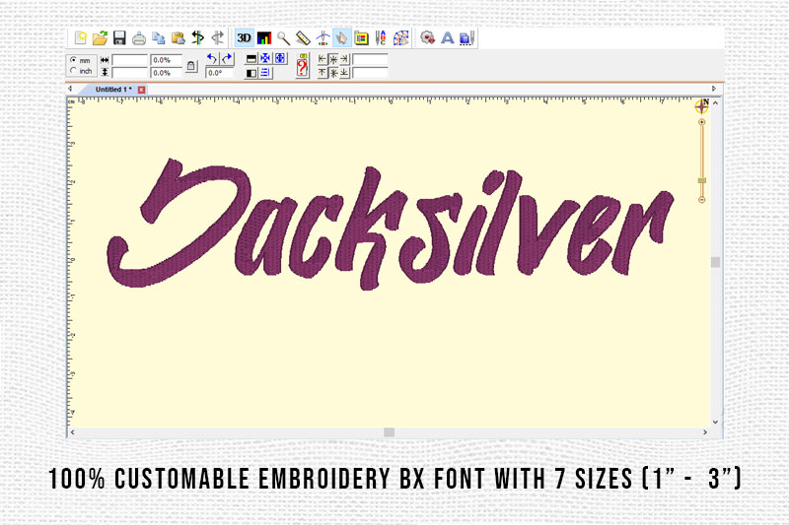Screen dimensions: 789x525
Task: Align objects to bottom edge
Action: [x=344, y=73]
